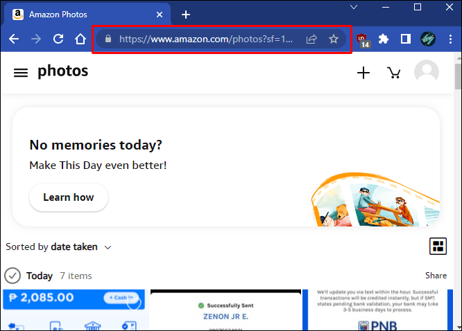Open the shopping cart icon

point(393,73)
